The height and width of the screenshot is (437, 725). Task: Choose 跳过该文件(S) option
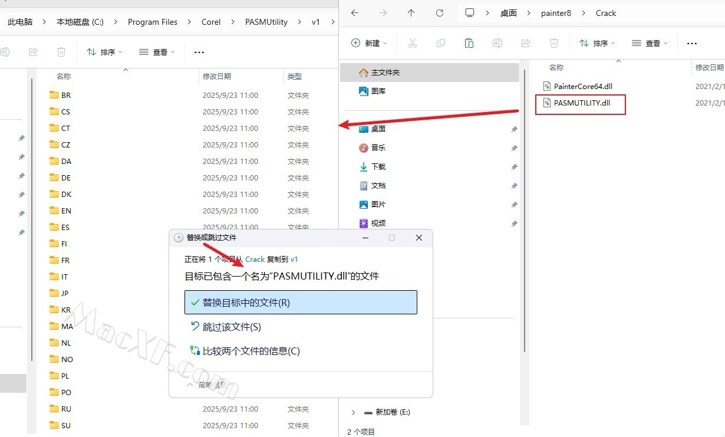click(231, 327)
